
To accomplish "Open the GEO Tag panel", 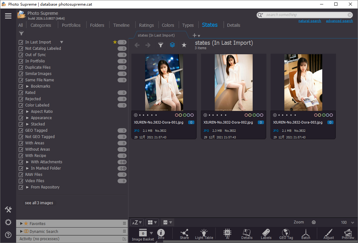I will point(286,234).
